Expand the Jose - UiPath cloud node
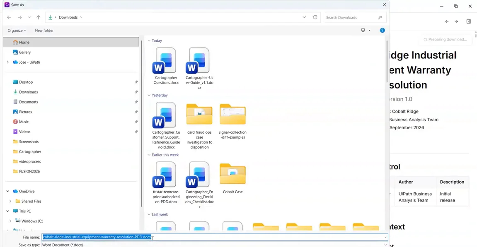Viewport: 477px width, 247px height. [7, 62]
